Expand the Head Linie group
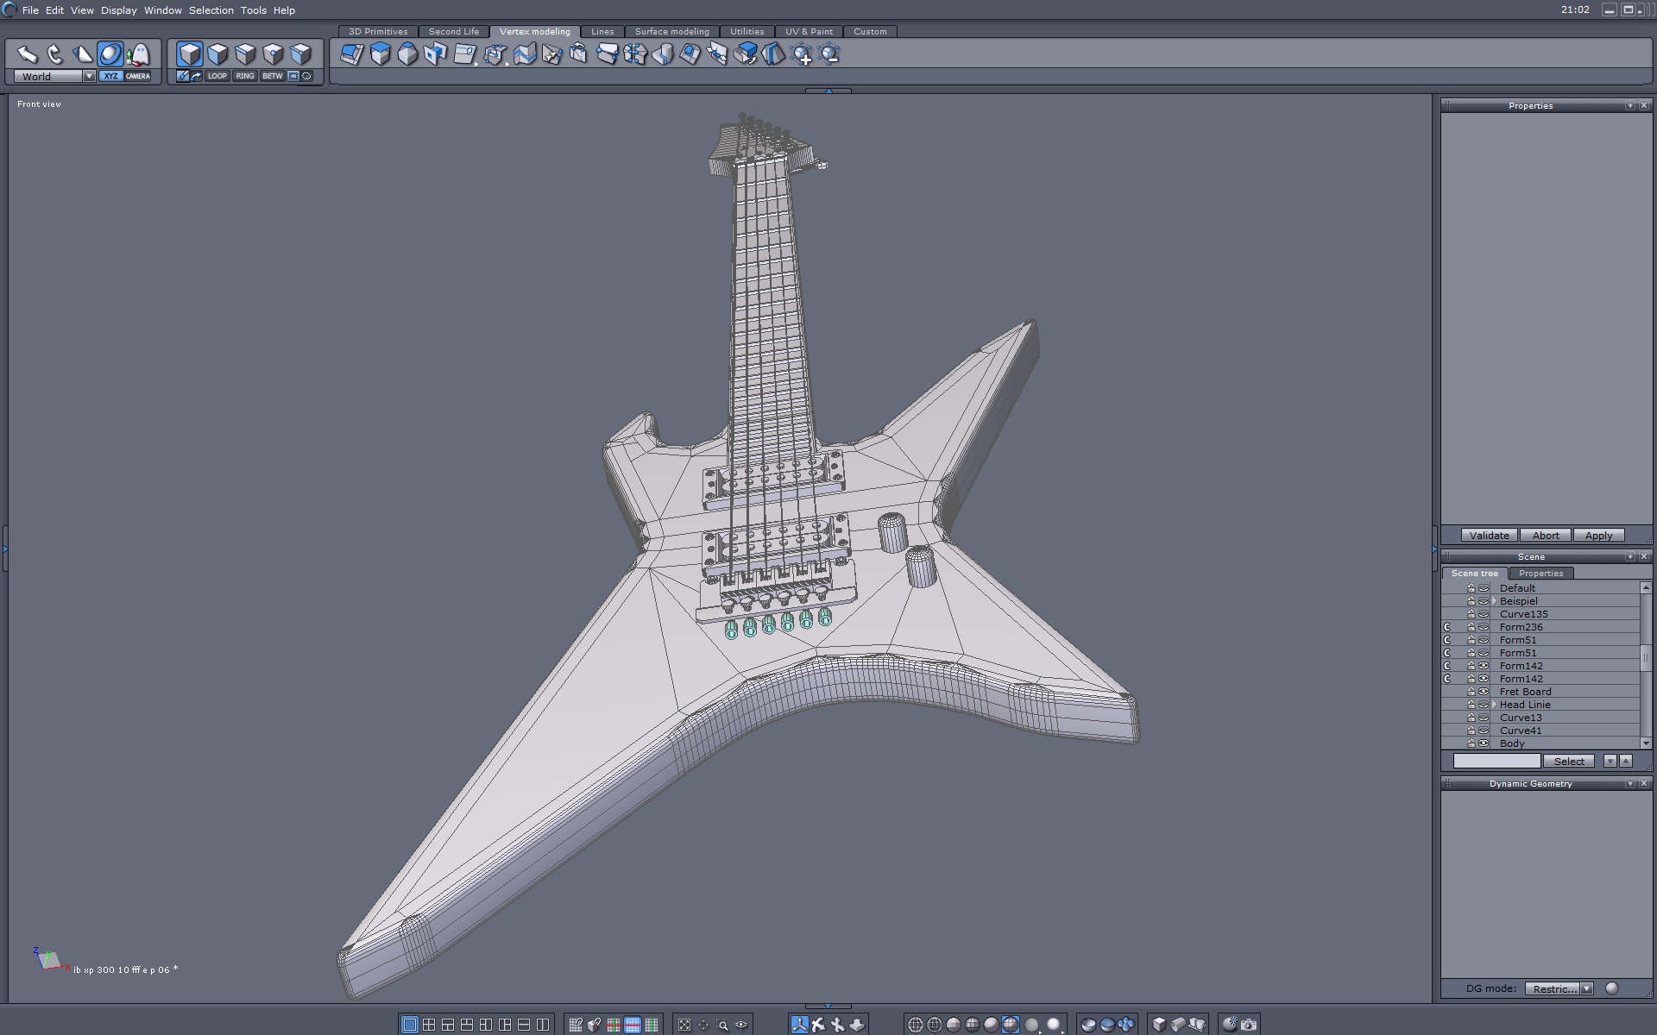 coord(1495,705)
